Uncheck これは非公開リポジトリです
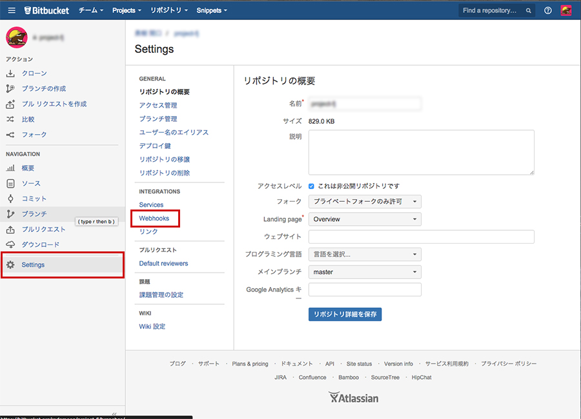 click(x=311, y=184)
